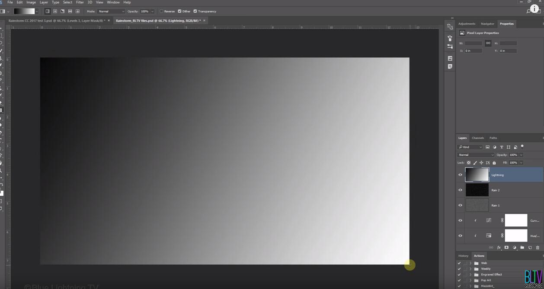This screenshot has height=289, width=544.
Task: Open the layer Kind filter dropdown
Action: (x=470, y=147)
